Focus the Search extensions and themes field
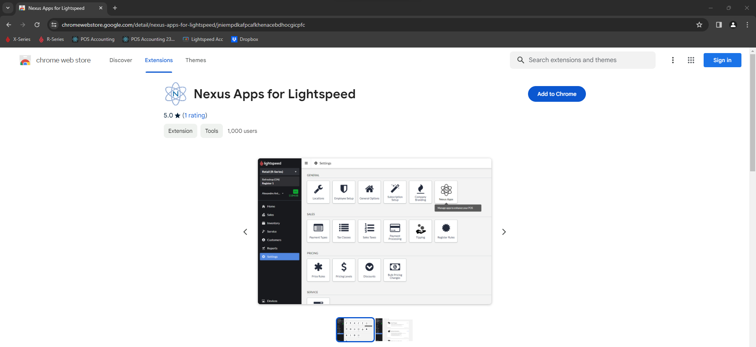 583,60
